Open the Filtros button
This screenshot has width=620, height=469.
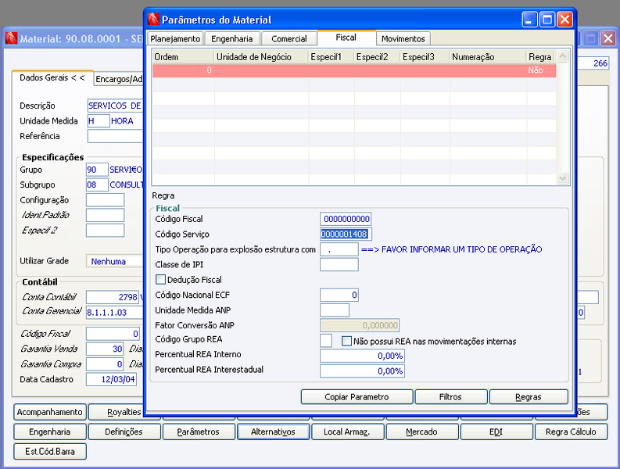450,396
